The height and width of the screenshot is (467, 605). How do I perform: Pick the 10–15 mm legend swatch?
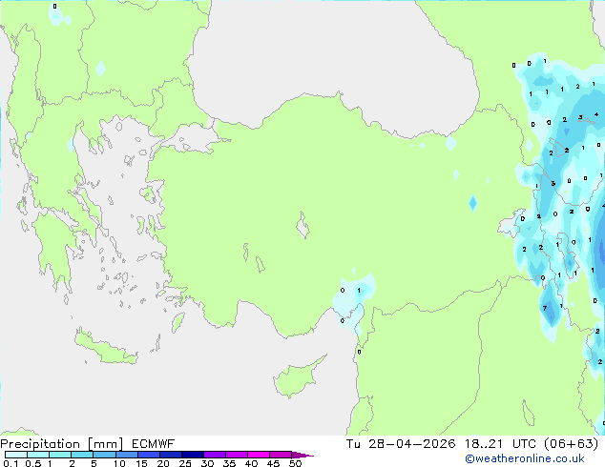(126, 455)
